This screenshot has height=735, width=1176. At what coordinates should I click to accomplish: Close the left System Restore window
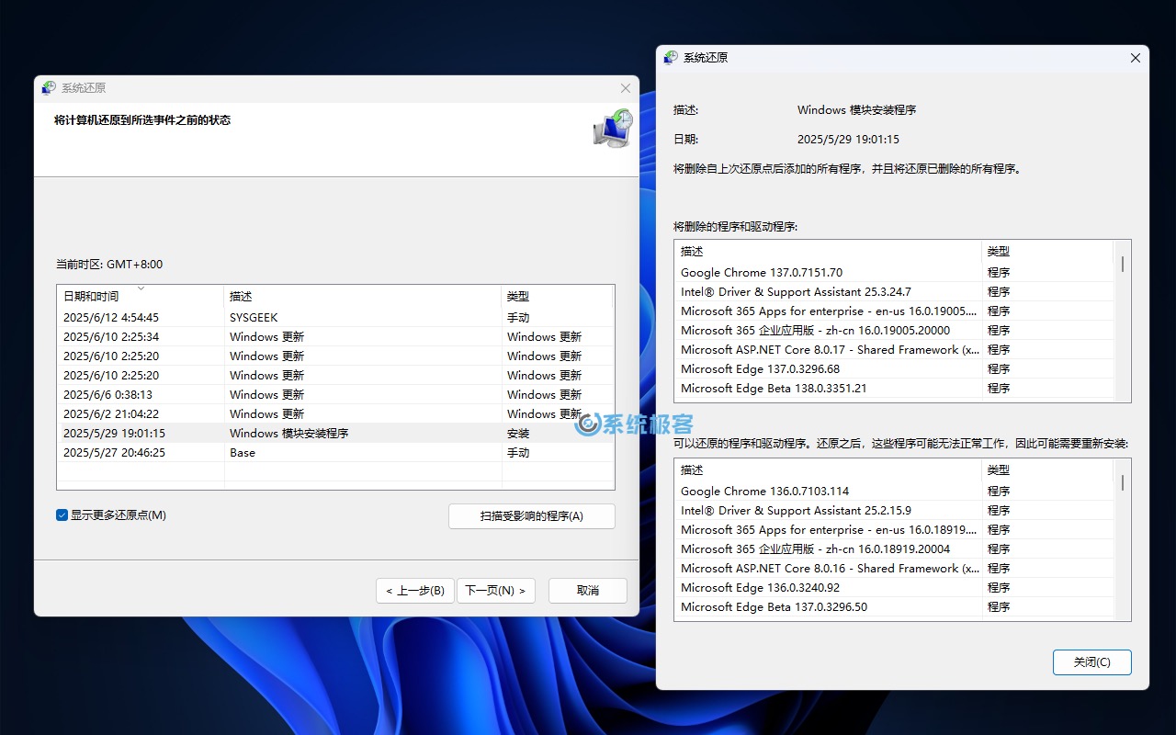pyautogui.click(x=626, y=88)
